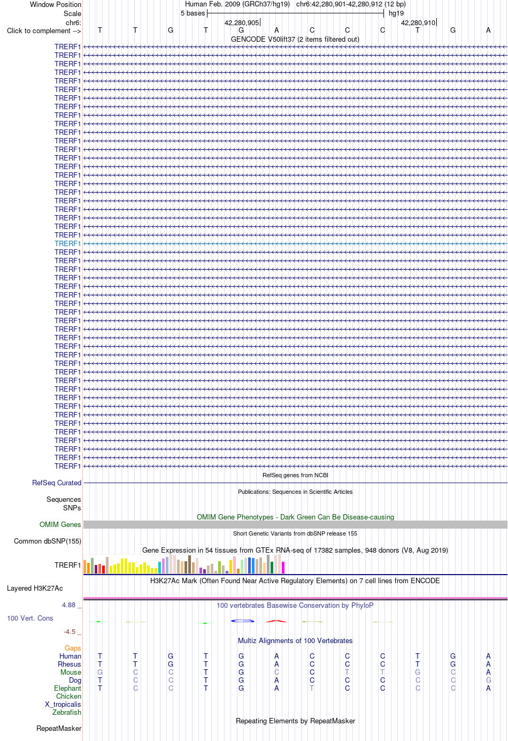Click 'Repeating Elements by RepeatMasker' title

coord(295,721)
